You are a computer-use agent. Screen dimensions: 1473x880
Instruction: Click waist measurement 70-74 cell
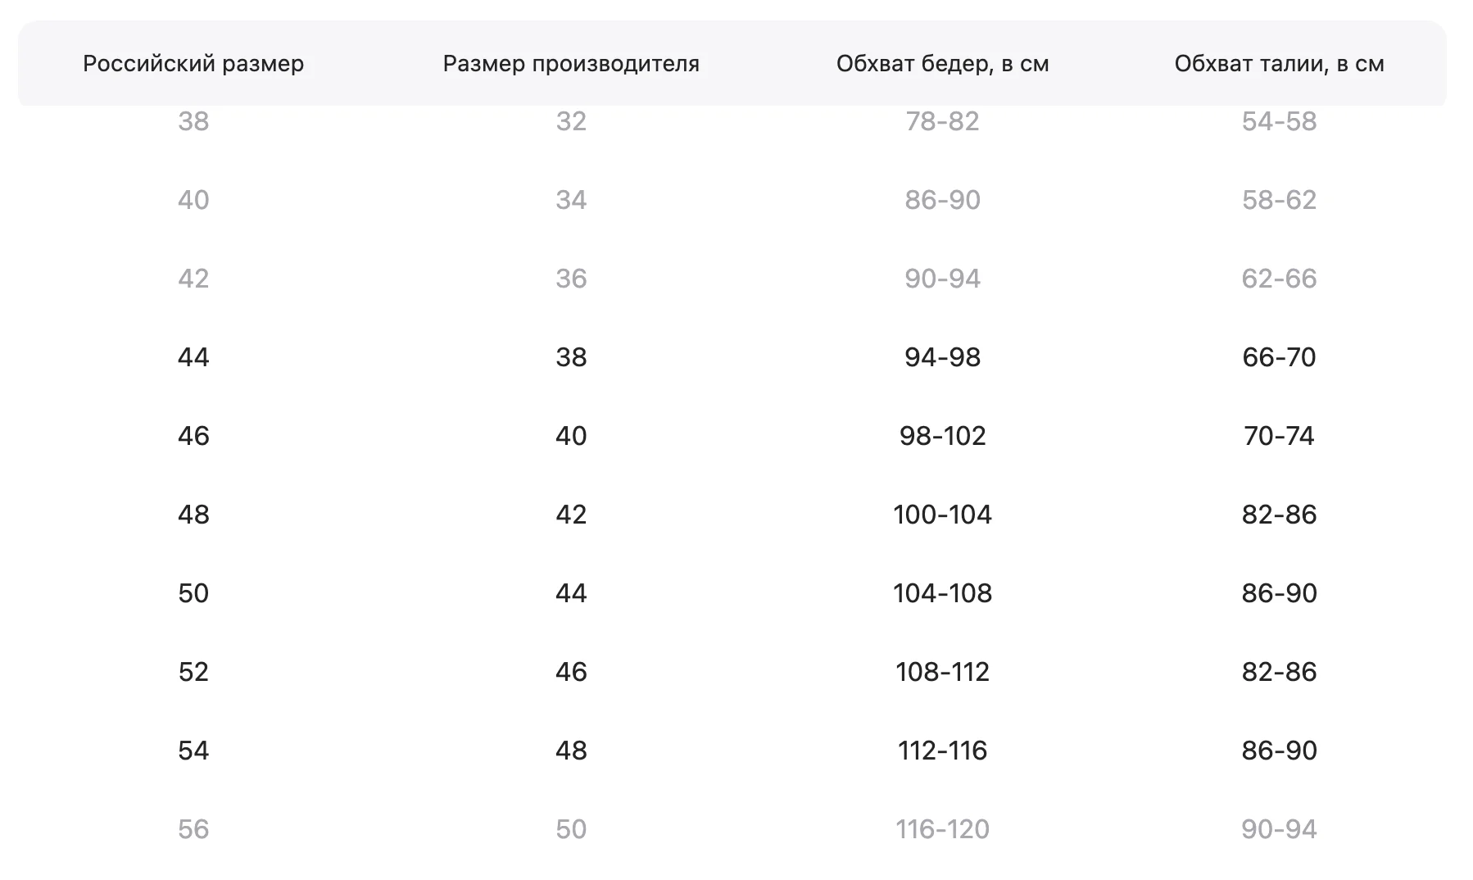tap(1279, 436)
